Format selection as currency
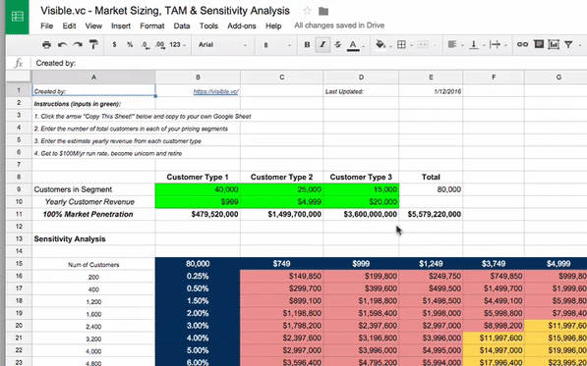 [114, 45]
